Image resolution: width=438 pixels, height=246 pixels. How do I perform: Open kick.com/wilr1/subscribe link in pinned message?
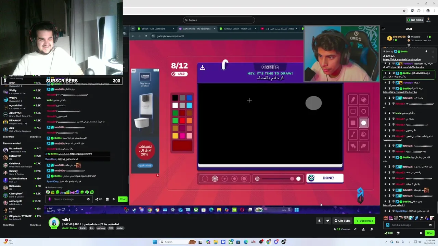pyautogui.click(x=402, y=59)
